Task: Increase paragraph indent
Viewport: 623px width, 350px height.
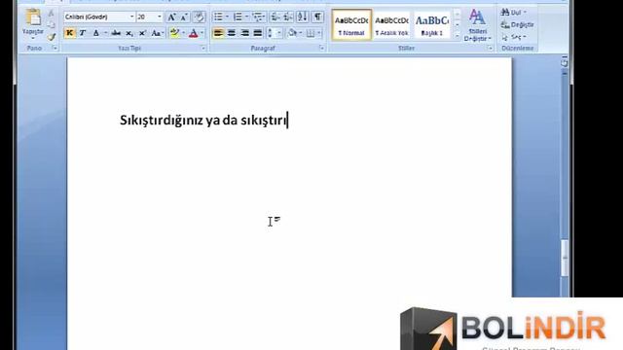Action: click(x=288, y=17)
